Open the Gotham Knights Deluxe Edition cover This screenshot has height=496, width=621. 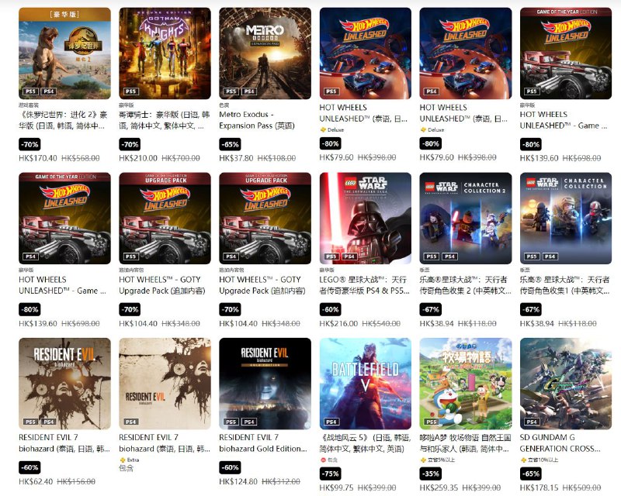165,53
